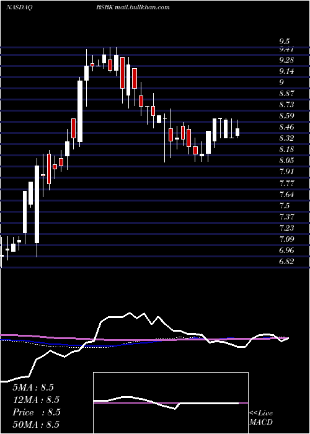Screen dimensions: 310x434
Task: Click the 8.87 price axis label
Action: pos(286,94)
